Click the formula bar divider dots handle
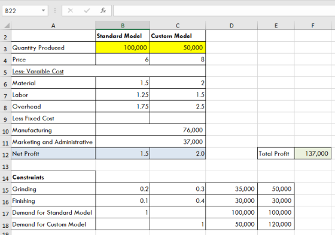The height and width of the screenshot is (235, 335). 55,11
